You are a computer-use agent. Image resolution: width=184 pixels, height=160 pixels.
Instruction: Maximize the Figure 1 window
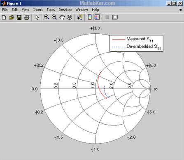[174, 3]
